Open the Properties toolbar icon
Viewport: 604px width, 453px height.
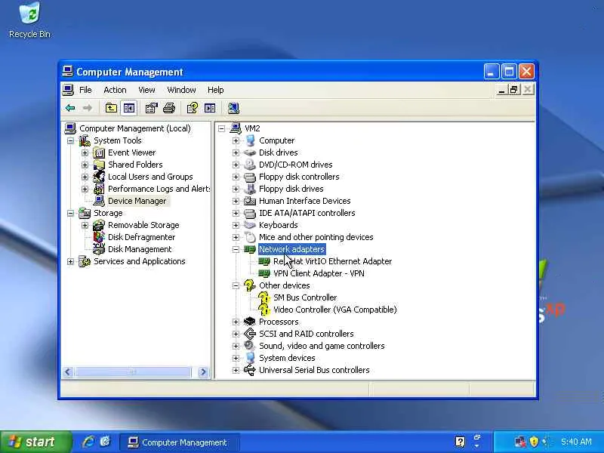[152, 108]
